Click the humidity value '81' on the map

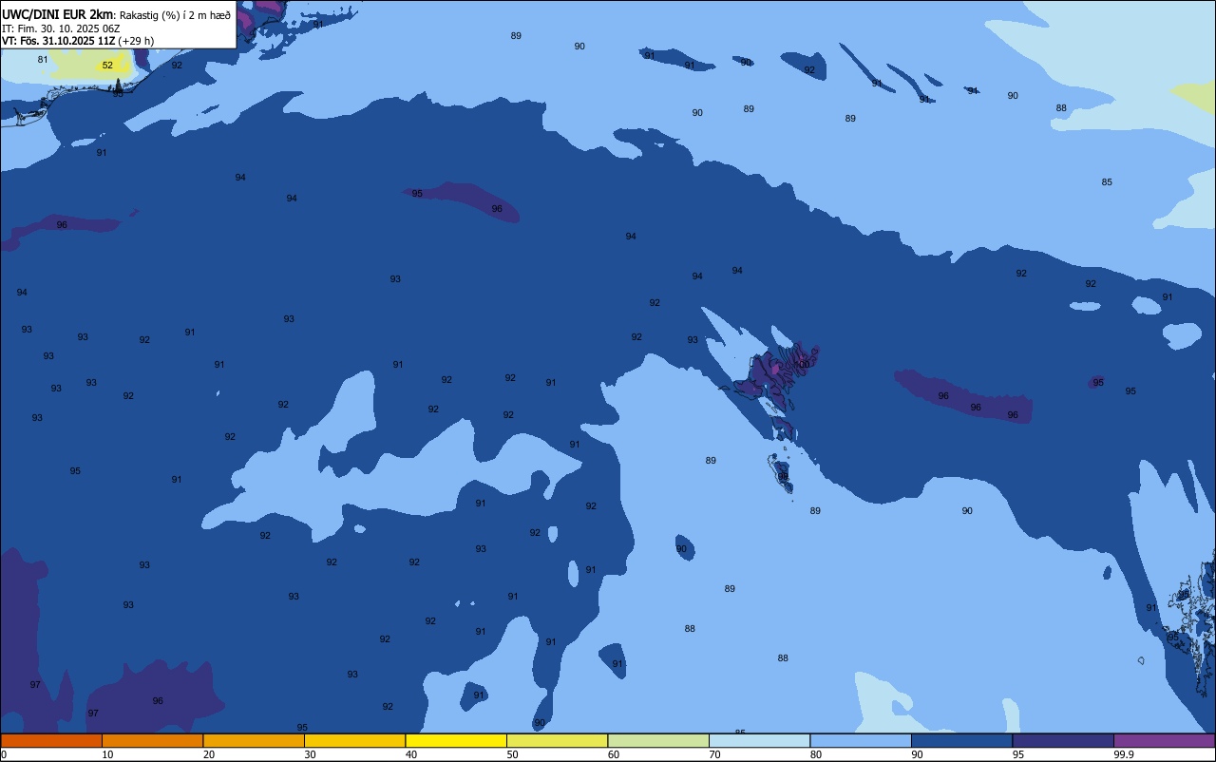(43, 60)
